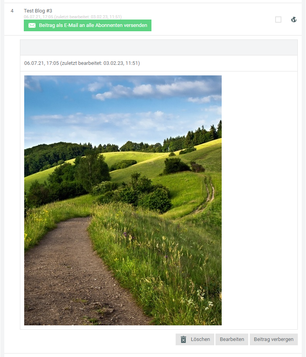Click the grey header bar of the post preview
306x357 pixels.
[x=159, y=48]
